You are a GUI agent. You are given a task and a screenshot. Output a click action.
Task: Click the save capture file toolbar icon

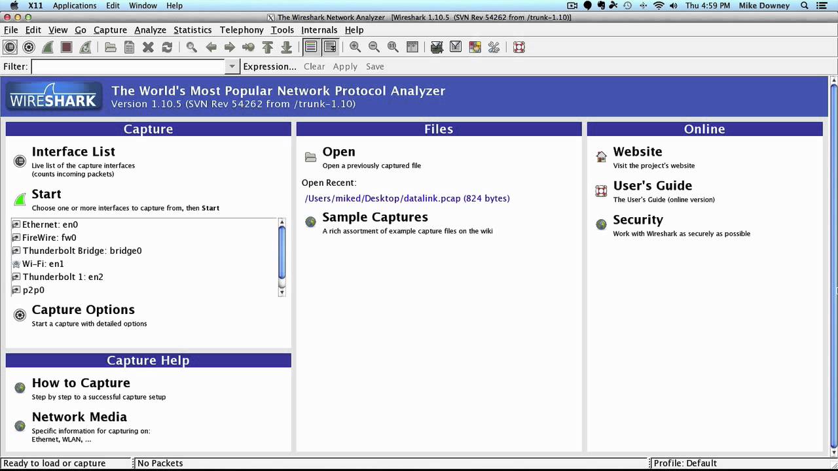(x=130, y=47)
